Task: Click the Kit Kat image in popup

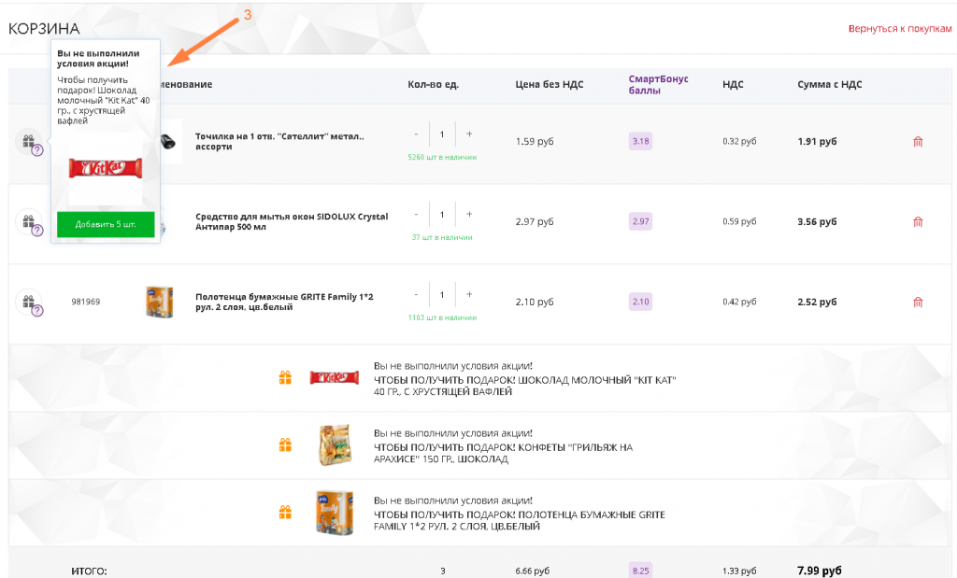Action: tap(105, 168)
